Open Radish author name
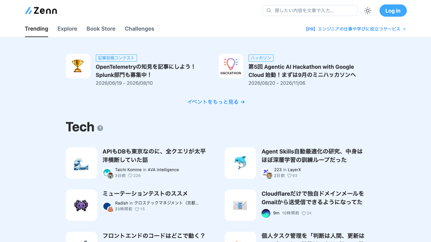Image resolution: width=431 pixels, height=242 pixels. point(122,203)
